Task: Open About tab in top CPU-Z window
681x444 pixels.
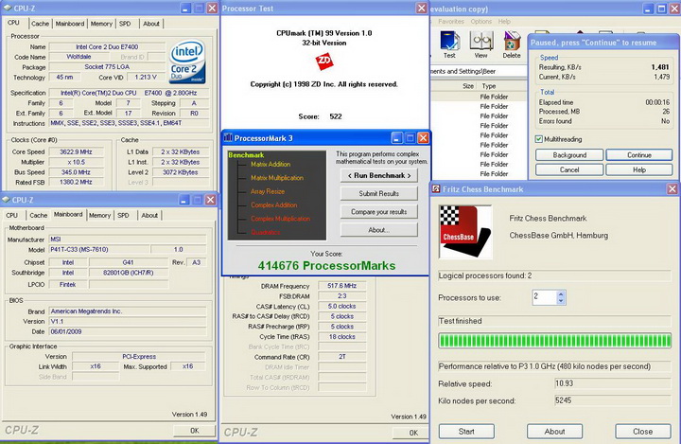Action: [x=151, y=24]
